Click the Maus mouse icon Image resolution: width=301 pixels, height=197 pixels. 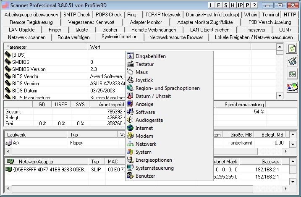(130, 72)
